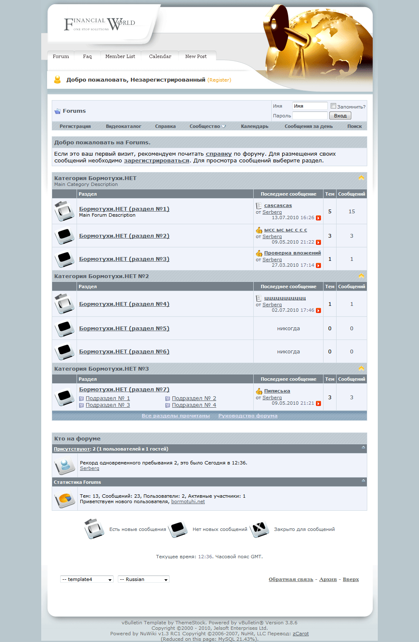Focus the Имя username field
Viewport: 419px width, 642px height.
(310, 106)
